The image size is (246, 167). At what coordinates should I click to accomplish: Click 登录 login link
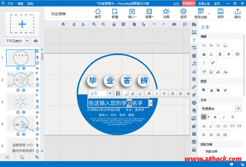[217, 4]
